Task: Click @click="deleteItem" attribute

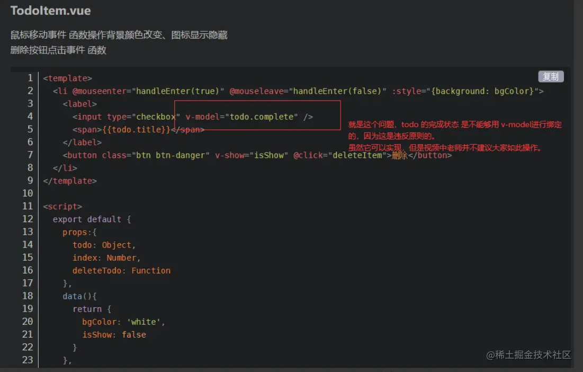Action: (340, 155)
